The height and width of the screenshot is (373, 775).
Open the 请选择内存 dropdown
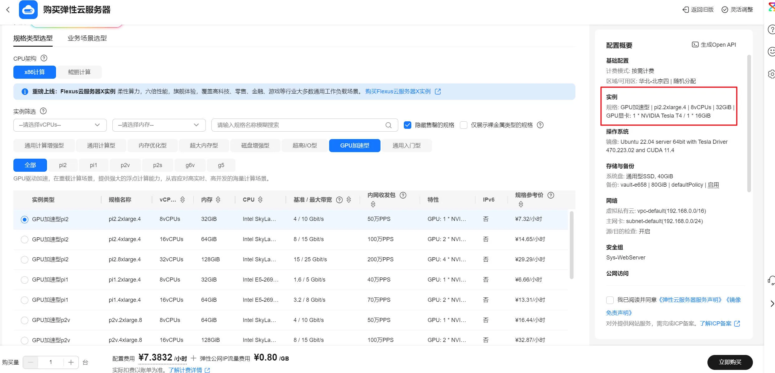[x=159, y=125]
